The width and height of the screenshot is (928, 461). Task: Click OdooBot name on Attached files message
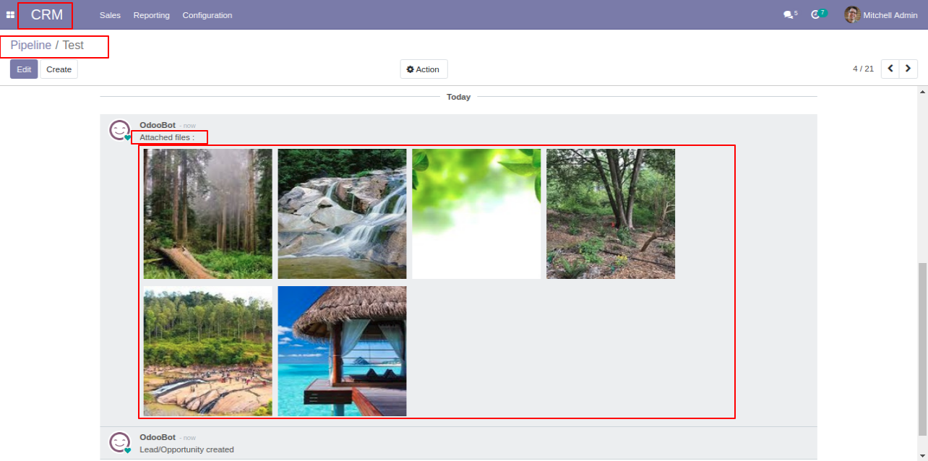pyautogui.click(x=158, y=125)
